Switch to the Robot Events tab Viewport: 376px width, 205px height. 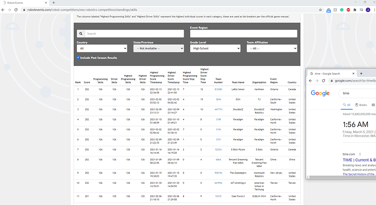click(x=25, y=3)
